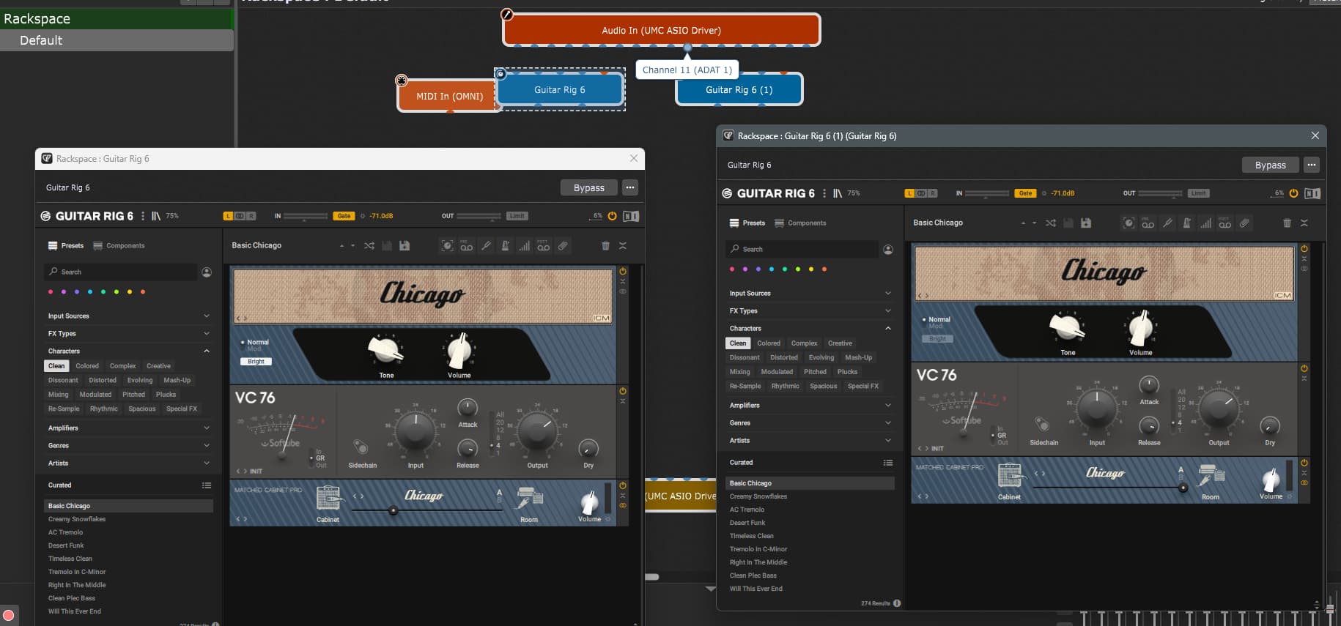Screen dimensions: 1341x626
Task: Toggle VC 76 power in Guitar Rig 6 (1) rack
Action: point(1304,369)
